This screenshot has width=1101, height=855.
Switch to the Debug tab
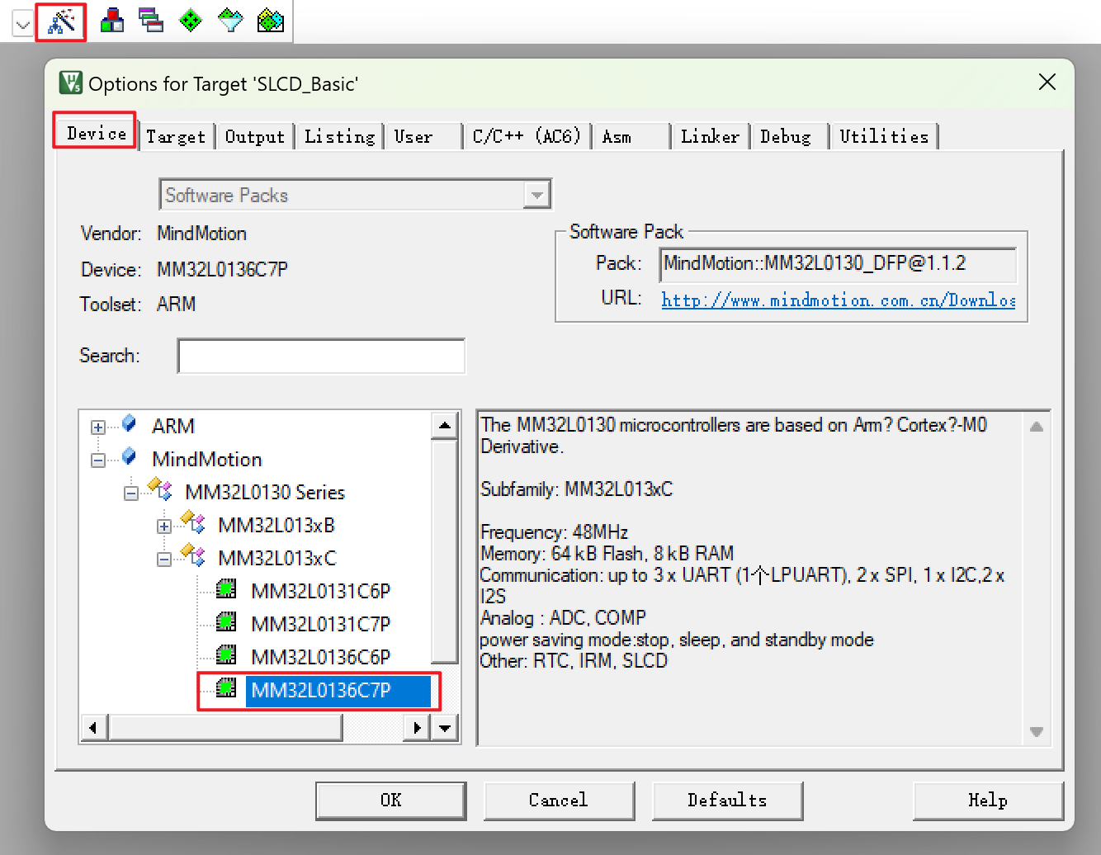coord(785,137)
